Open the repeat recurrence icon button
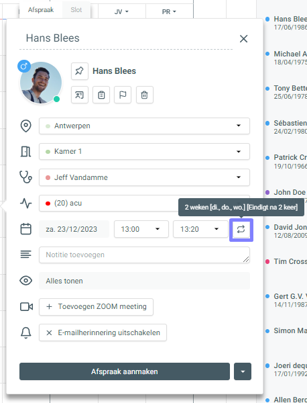The height and width of the screenshot is (403, 307). coord(241,229)
